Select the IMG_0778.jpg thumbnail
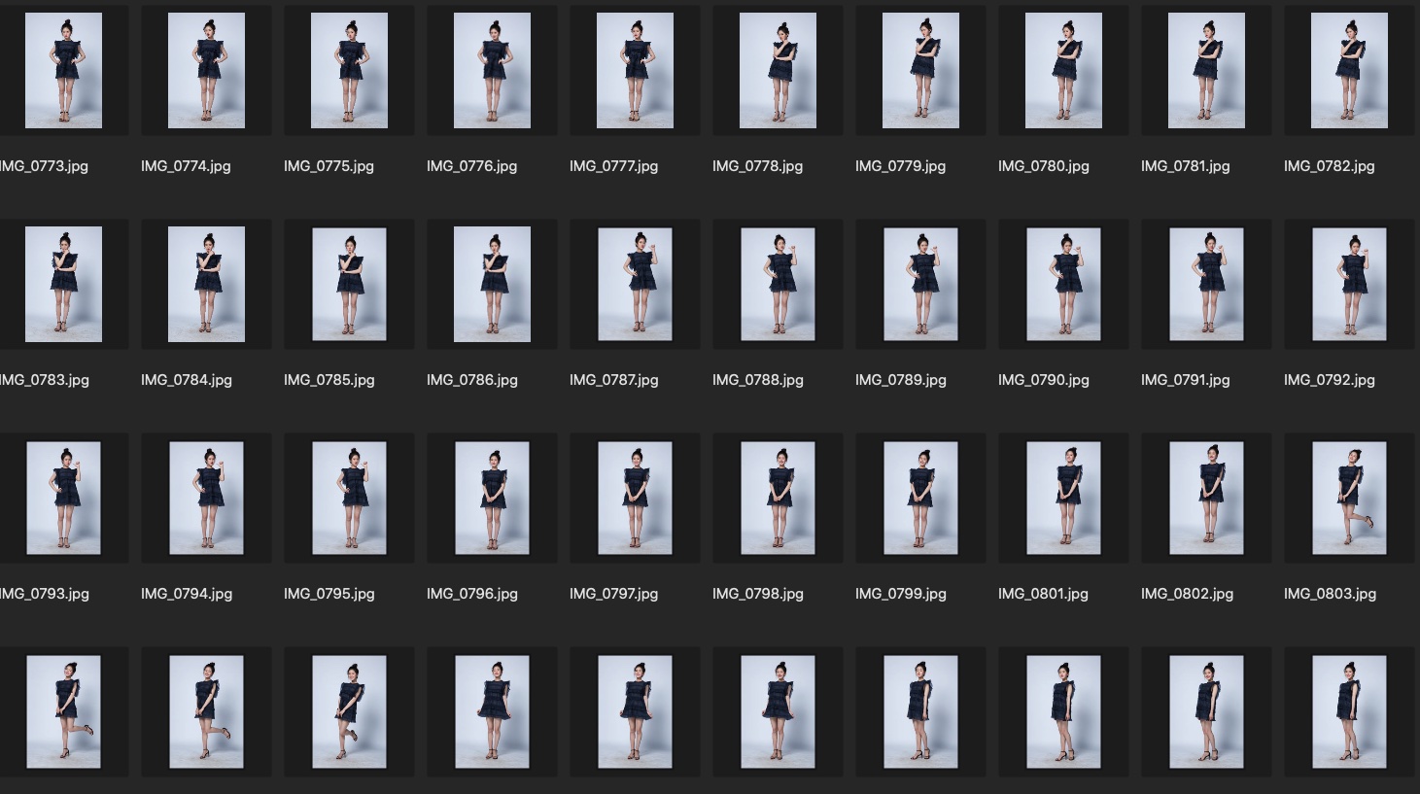The image size is (1420, 794). tap(778, 70)
